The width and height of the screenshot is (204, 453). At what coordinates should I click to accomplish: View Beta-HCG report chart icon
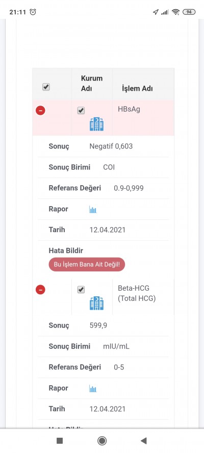(x=93, y=389)
